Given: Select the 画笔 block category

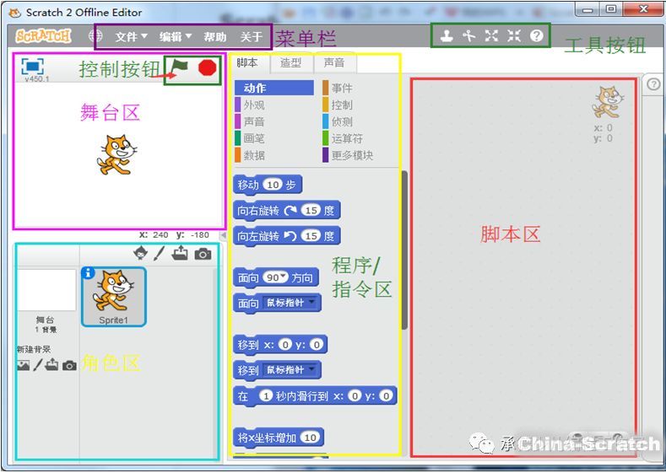Looking at the screenshot, I should coord(254,138).
